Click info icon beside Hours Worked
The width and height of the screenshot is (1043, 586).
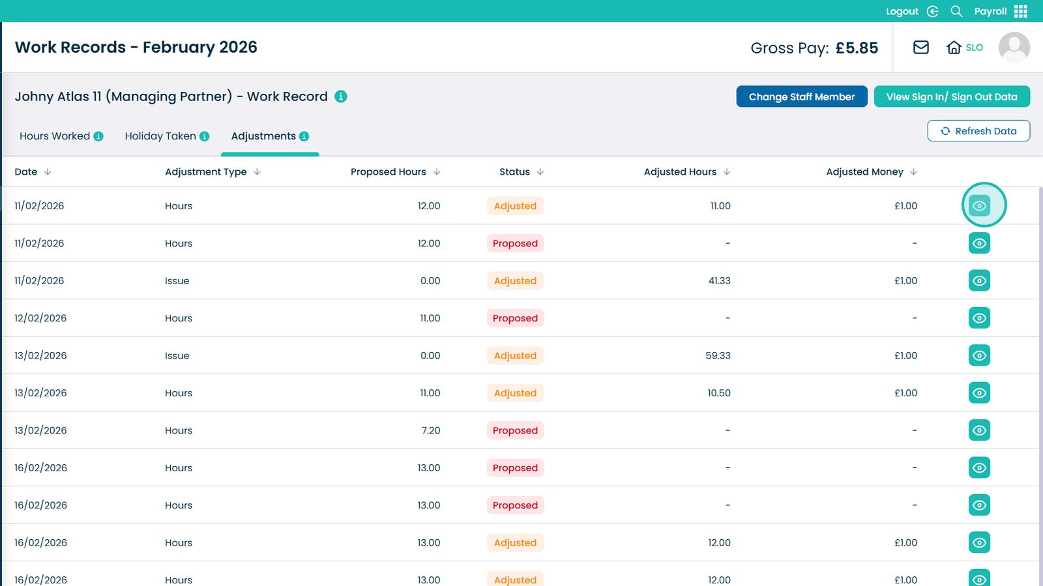click(x=98, y=136)
